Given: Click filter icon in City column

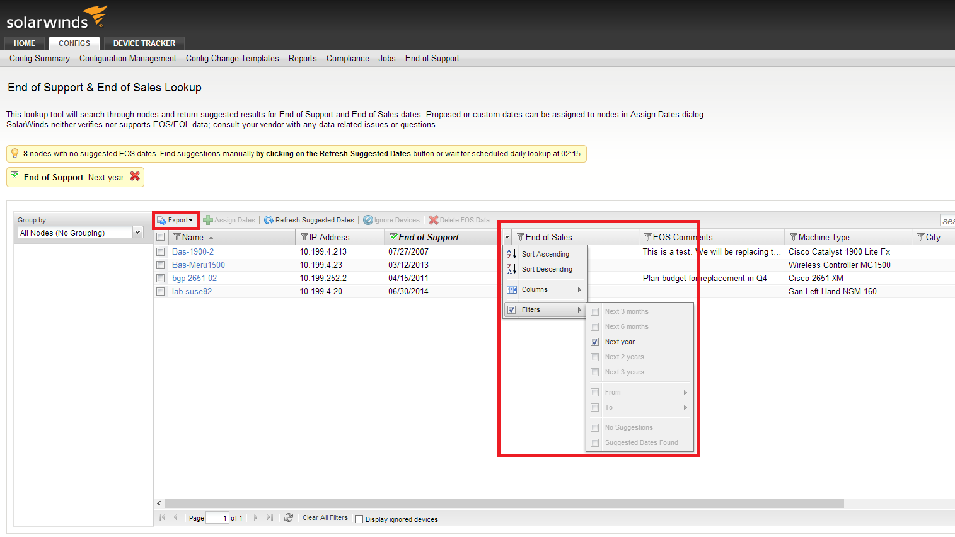Looking at the screenshot, I should (x=921, y=237).
